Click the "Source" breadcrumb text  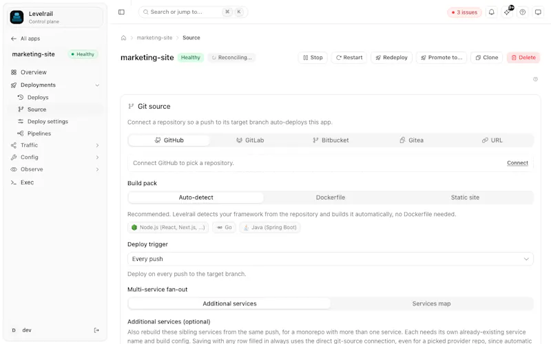[x=191, y=38]
